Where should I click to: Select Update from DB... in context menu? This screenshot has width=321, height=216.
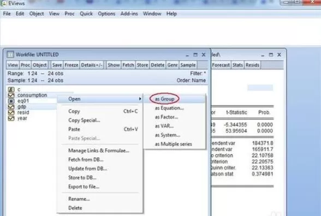100,169
